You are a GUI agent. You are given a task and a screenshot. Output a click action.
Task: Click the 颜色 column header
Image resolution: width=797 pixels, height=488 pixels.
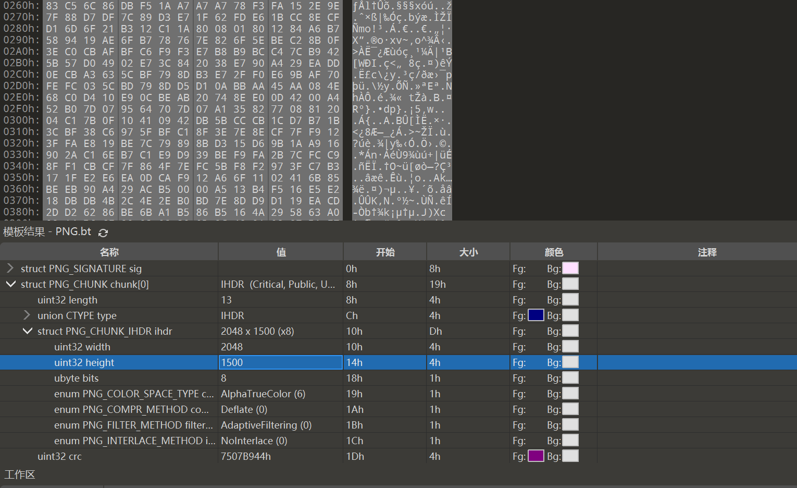pos(554,252)
